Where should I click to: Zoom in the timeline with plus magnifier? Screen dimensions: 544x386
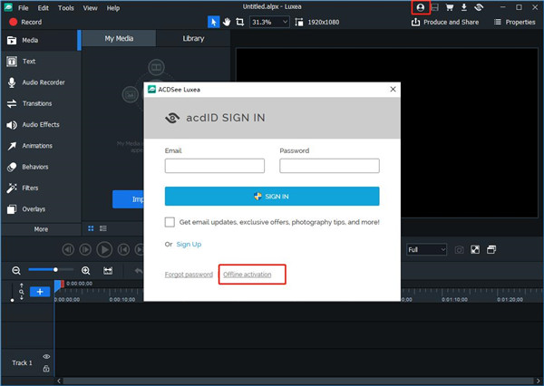click(x=86, y=271)
